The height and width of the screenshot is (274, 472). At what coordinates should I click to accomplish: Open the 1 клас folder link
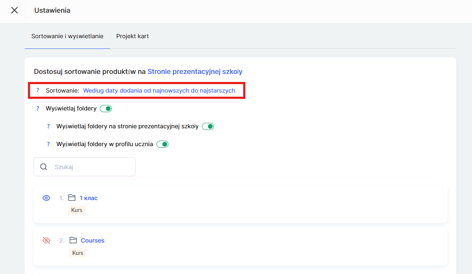click(88, 198)
